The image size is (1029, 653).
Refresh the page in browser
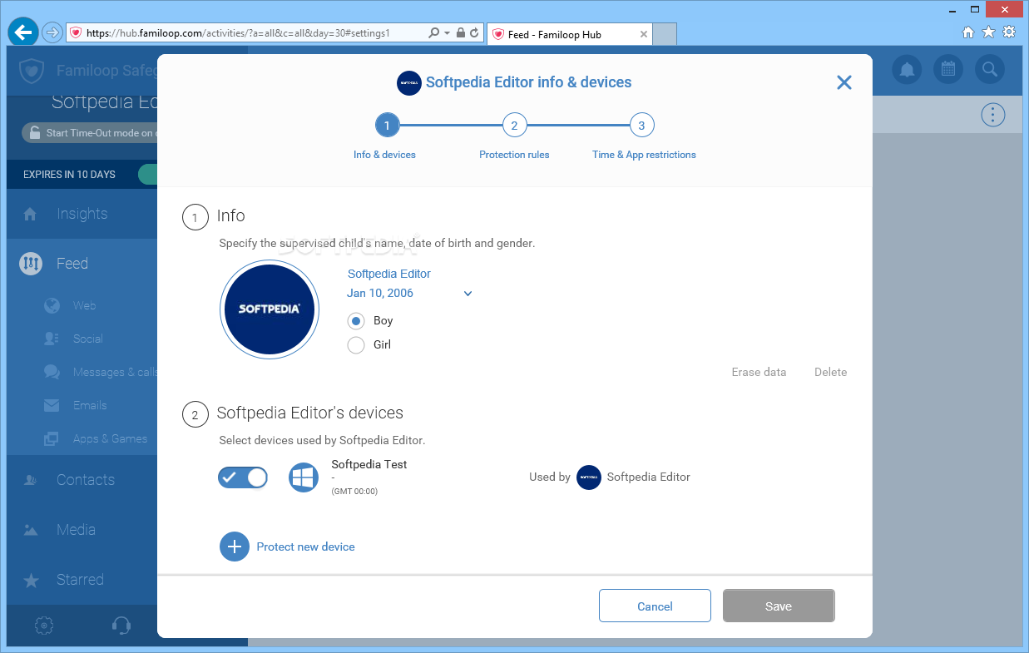click(474, 33)
